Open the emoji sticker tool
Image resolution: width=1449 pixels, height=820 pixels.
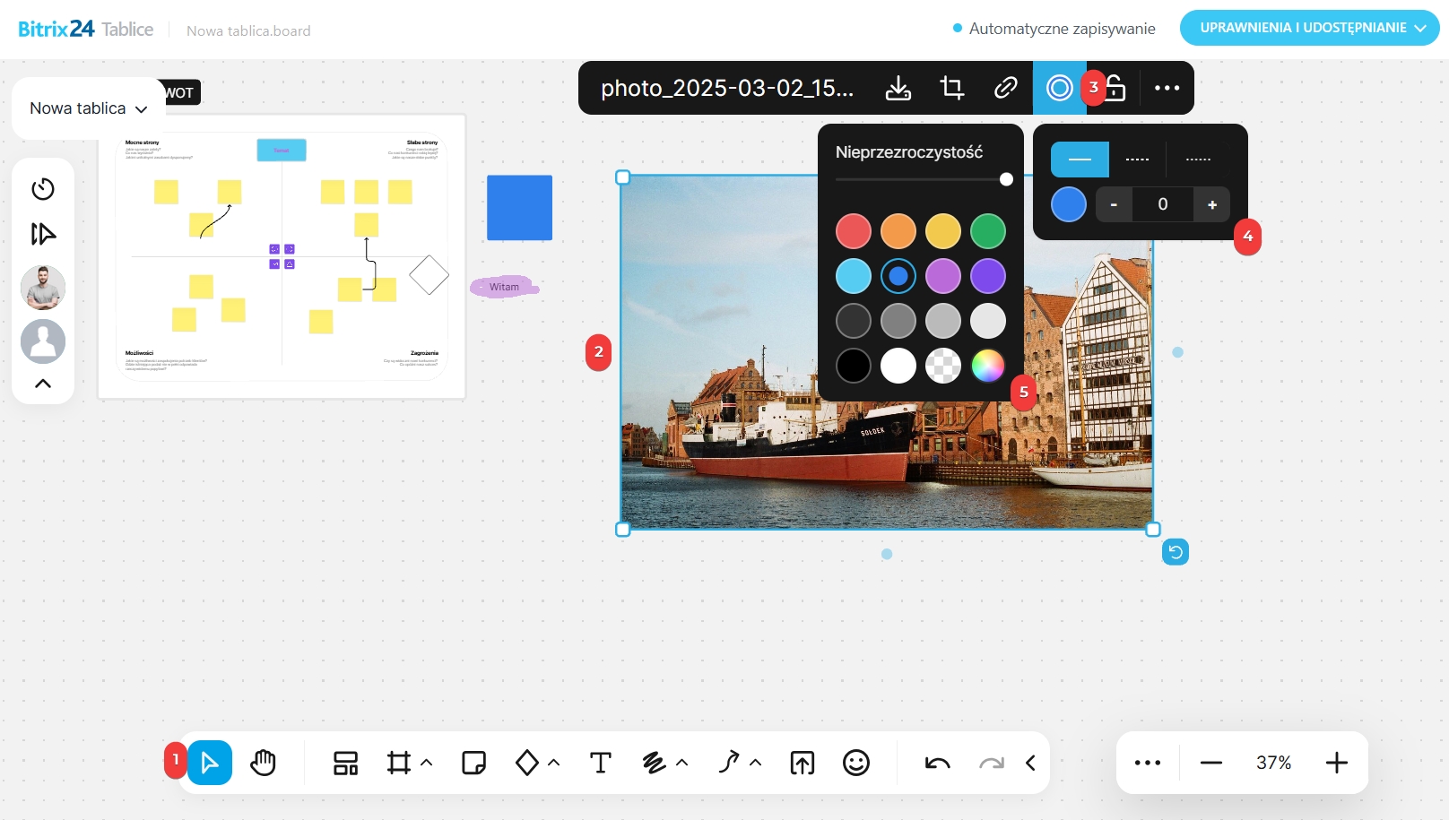tap(856, 763)
